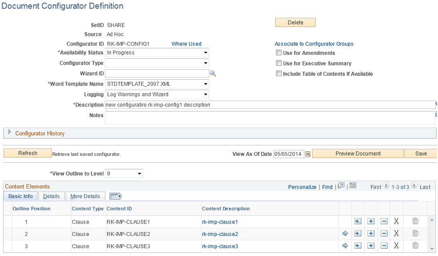Open the Availability Status dropdown
The image size is (438, 256).
[x=205, y=52]
